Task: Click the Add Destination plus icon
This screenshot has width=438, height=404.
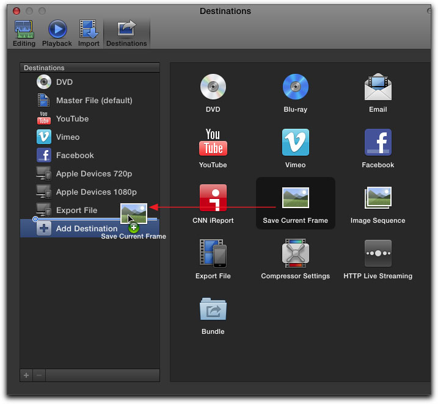Action: coord(44,228)
